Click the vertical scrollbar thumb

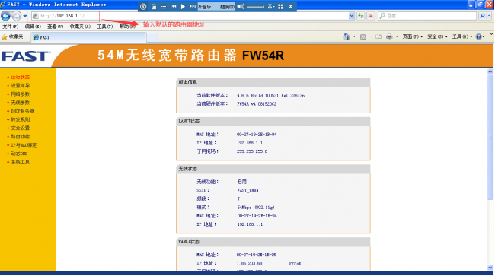pyautogui.click(x=490, y=137)
